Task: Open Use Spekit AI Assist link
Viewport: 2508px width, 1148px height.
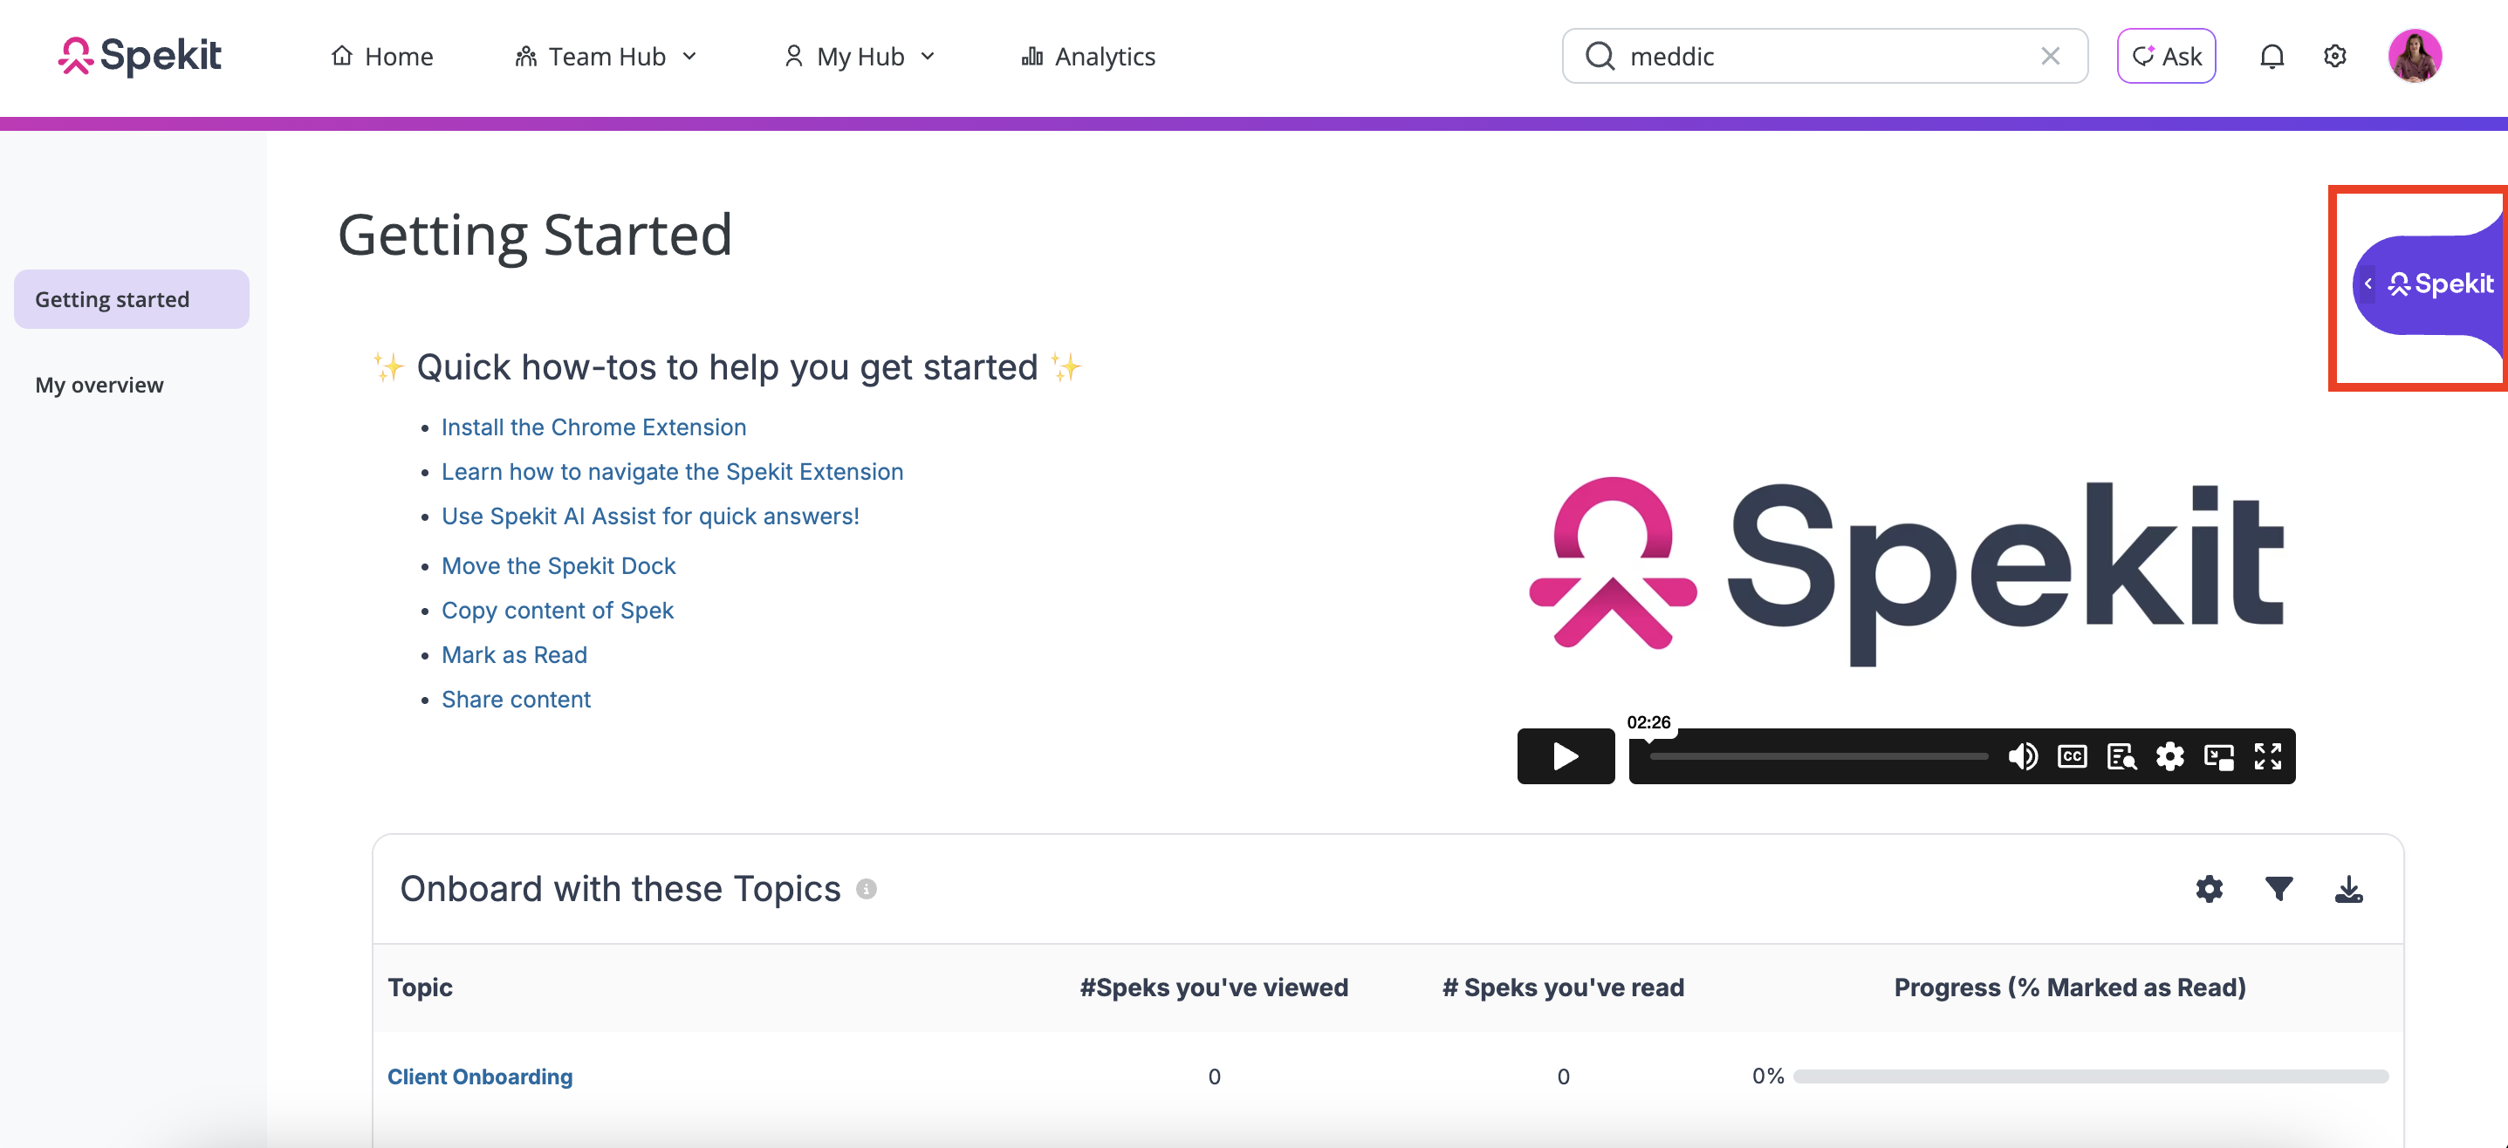Action: pos(650,516)
